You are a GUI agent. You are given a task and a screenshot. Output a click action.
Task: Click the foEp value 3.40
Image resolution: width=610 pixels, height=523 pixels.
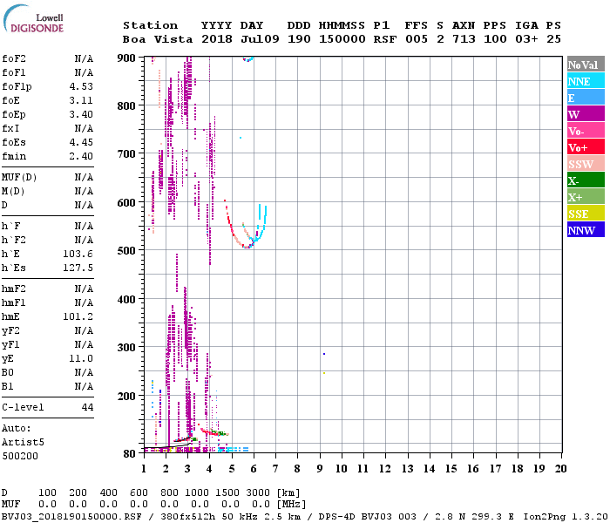(81, 114)
